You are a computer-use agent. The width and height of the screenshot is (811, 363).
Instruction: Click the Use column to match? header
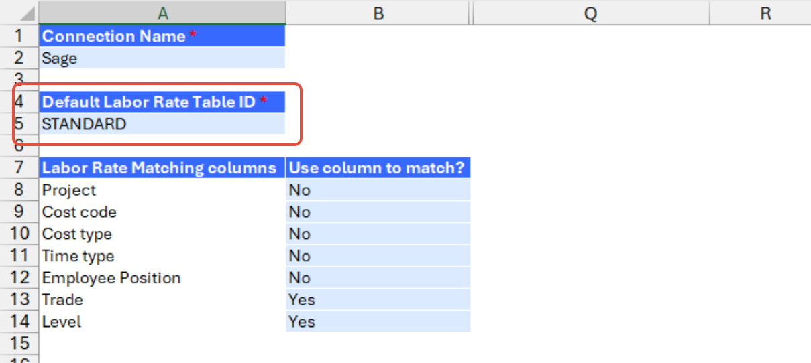pos(378,168)
